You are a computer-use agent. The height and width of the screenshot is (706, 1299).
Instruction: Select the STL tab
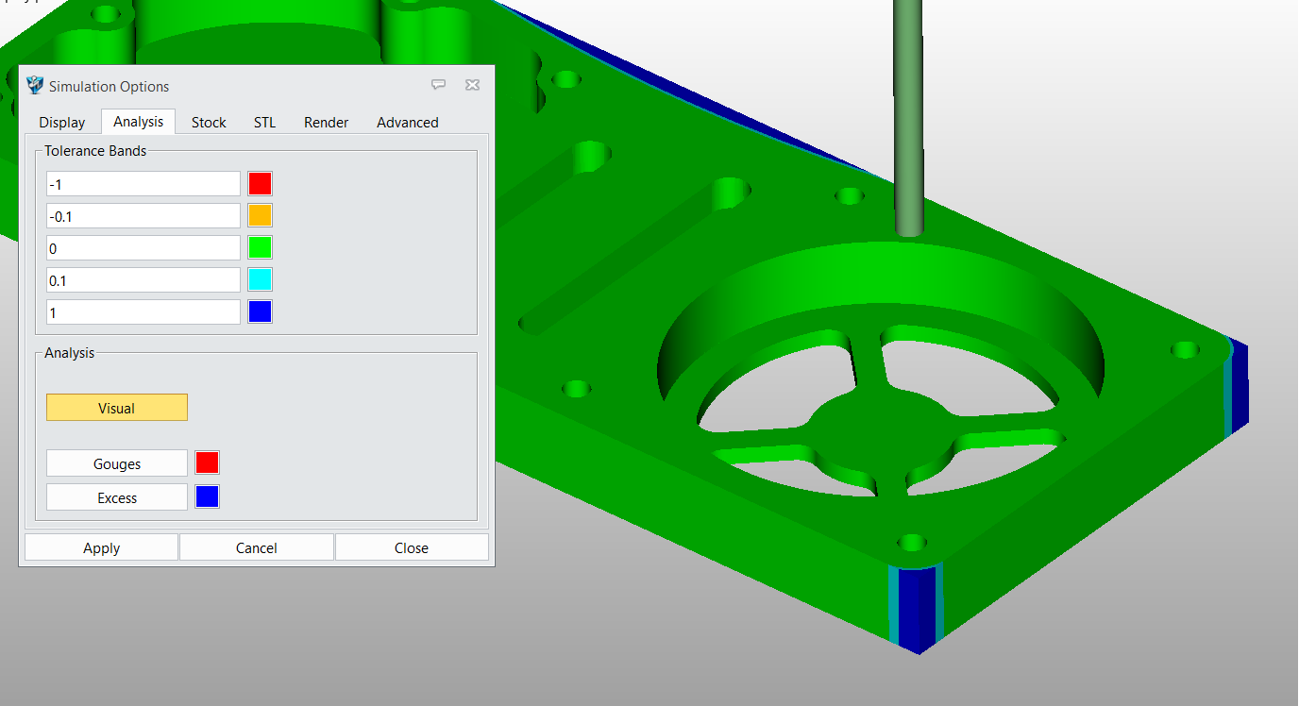(264, 123)
